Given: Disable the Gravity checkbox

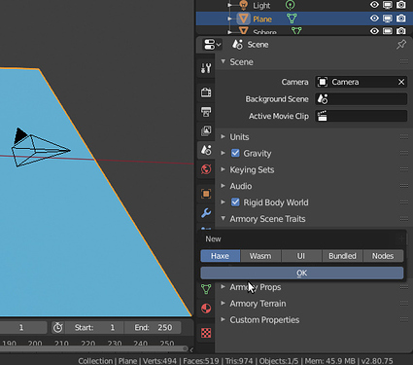Looking at the screenshot, I should point(235,153).
